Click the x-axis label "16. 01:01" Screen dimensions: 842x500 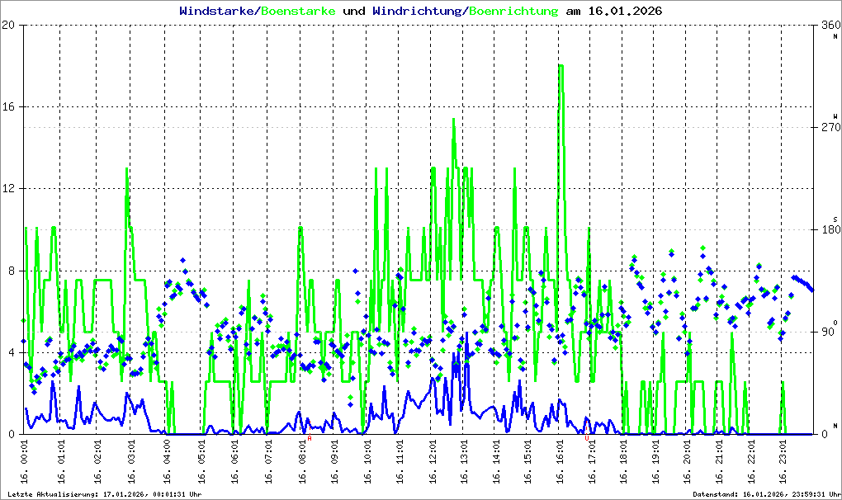pyautogui.click(x=60, y=462)
